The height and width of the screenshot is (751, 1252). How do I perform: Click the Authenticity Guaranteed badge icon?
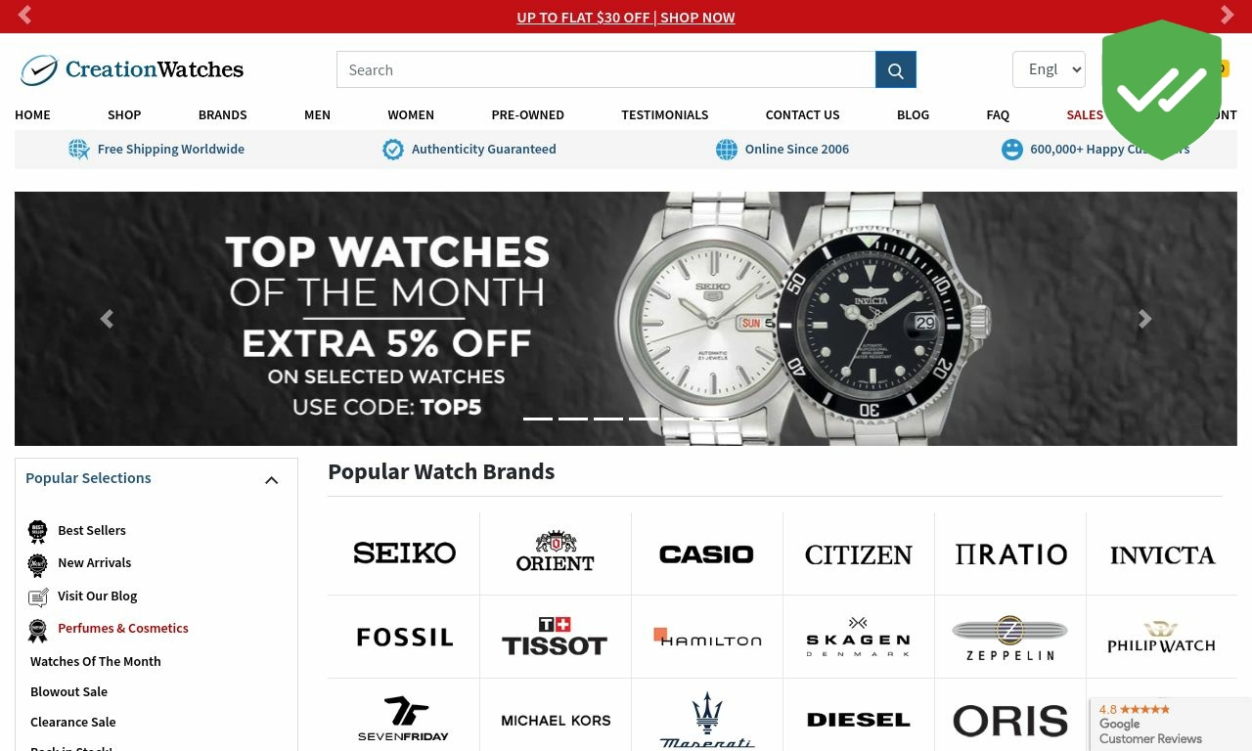click(393, 150)
